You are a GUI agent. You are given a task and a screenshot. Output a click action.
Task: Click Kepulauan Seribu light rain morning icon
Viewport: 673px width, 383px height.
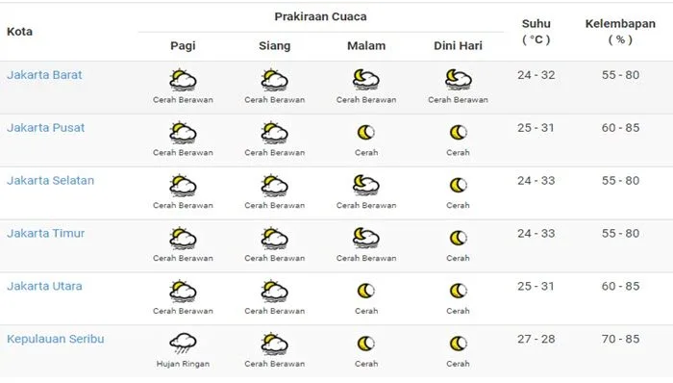coord(183,344)
